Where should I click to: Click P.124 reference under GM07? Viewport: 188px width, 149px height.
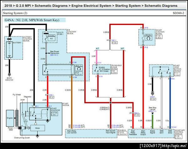[x=153, y=99]
